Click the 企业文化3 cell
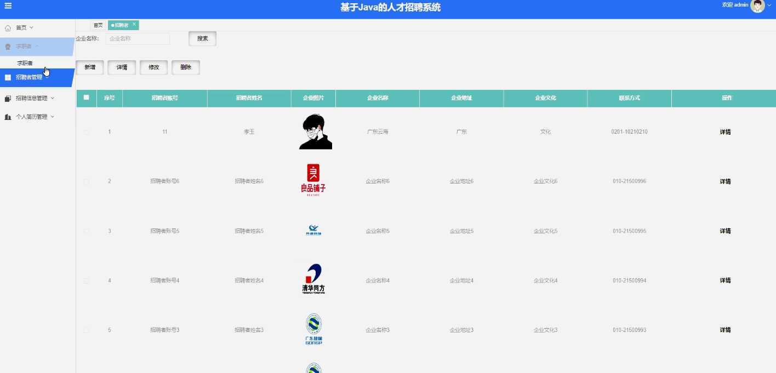 coord(545,330)
